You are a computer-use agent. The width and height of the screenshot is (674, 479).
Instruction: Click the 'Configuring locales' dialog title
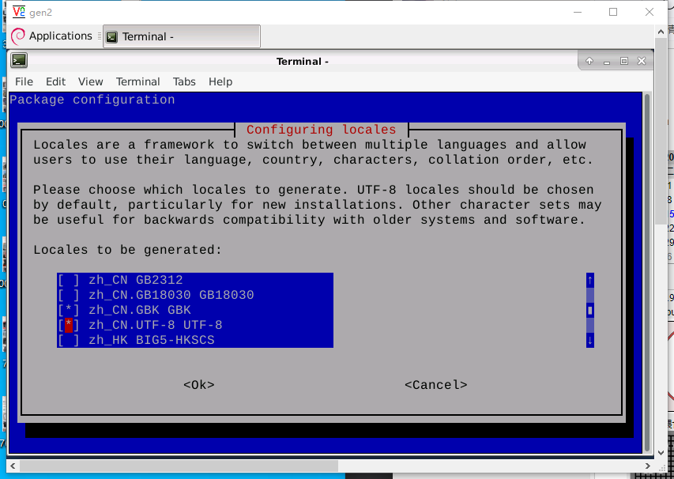point(321,130)
